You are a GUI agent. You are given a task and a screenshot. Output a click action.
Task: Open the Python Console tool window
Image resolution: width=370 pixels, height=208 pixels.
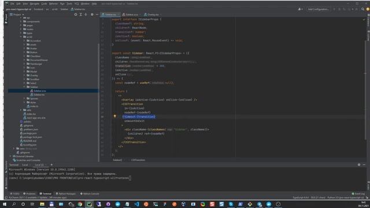(90, 194)
